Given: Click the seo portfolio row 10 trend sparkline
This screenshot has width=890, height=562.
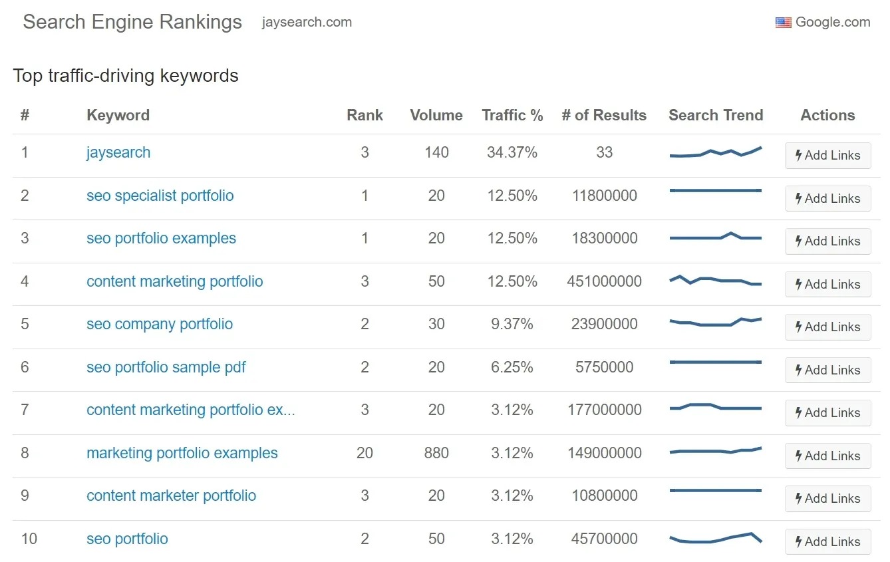Looking at the screenshot, I should coord(716,538).
